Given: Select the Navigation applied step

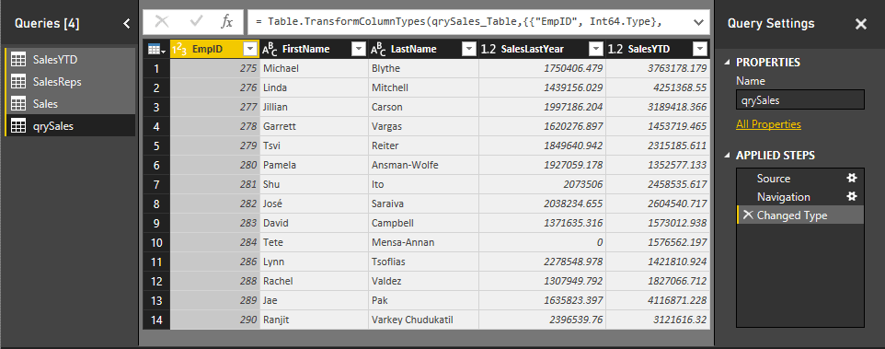Looking at the screenshot, I should (x=799, y=196).
